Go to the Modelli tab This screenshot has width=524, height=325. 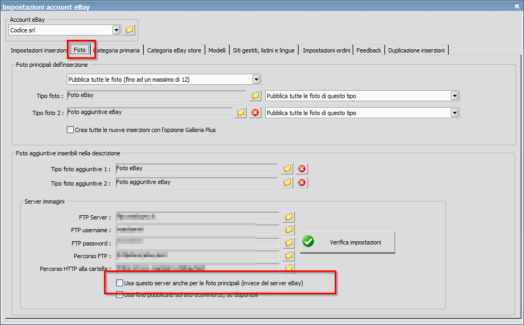coord(217,50)
